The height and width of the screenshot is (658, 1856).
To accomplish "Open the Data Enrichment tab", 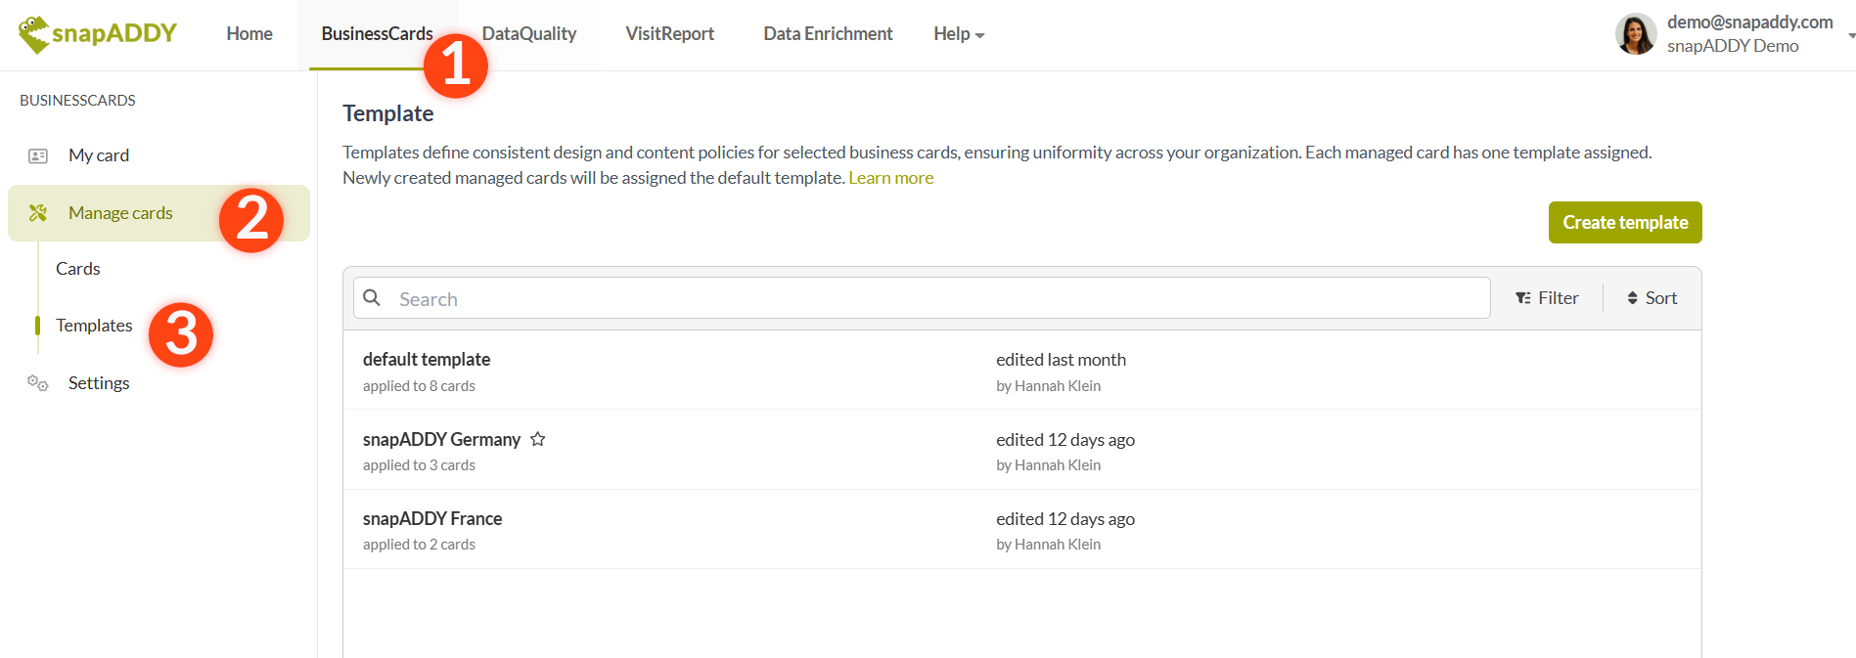I will 828,34.
